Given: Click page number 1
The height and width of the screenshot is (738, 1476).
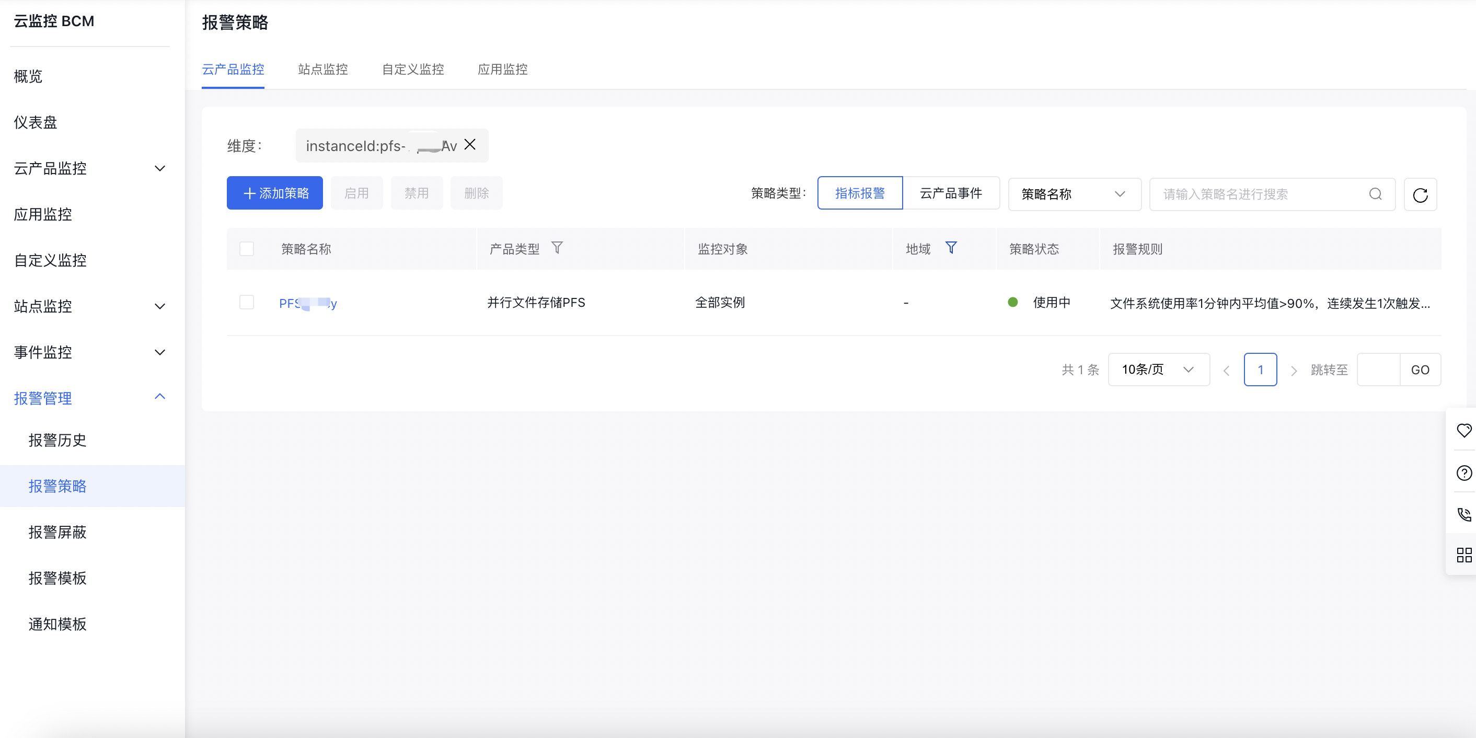Looking at the screenshot, I should click(x=1260, y=370).
